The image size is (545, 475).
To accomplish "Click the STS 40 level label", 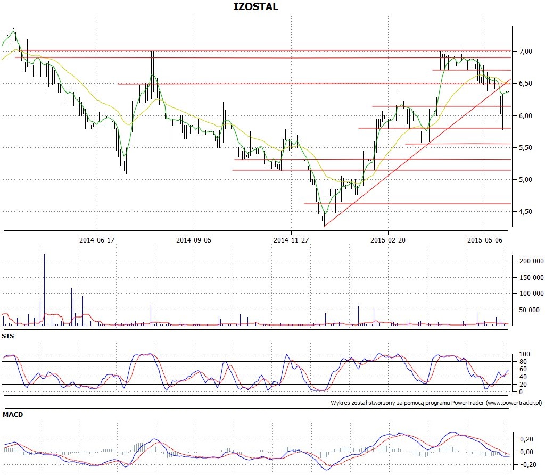I will pyautogui.click(x=523, y=377).
